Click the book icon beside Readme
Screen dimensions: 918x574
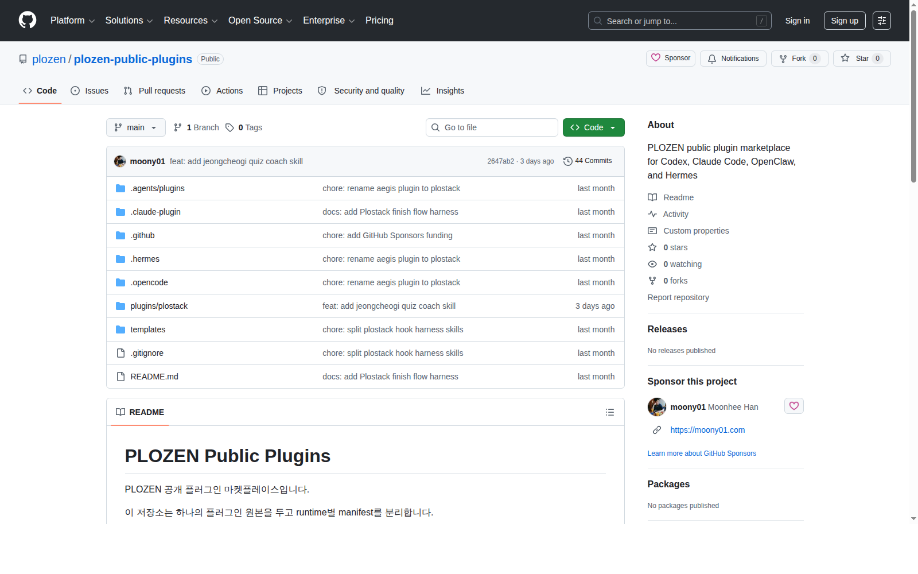click(x=652, y=197)
